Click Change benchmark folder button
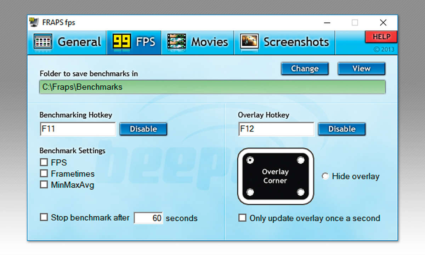This screenshot has height=255, width=425. [x=305, y=69]
